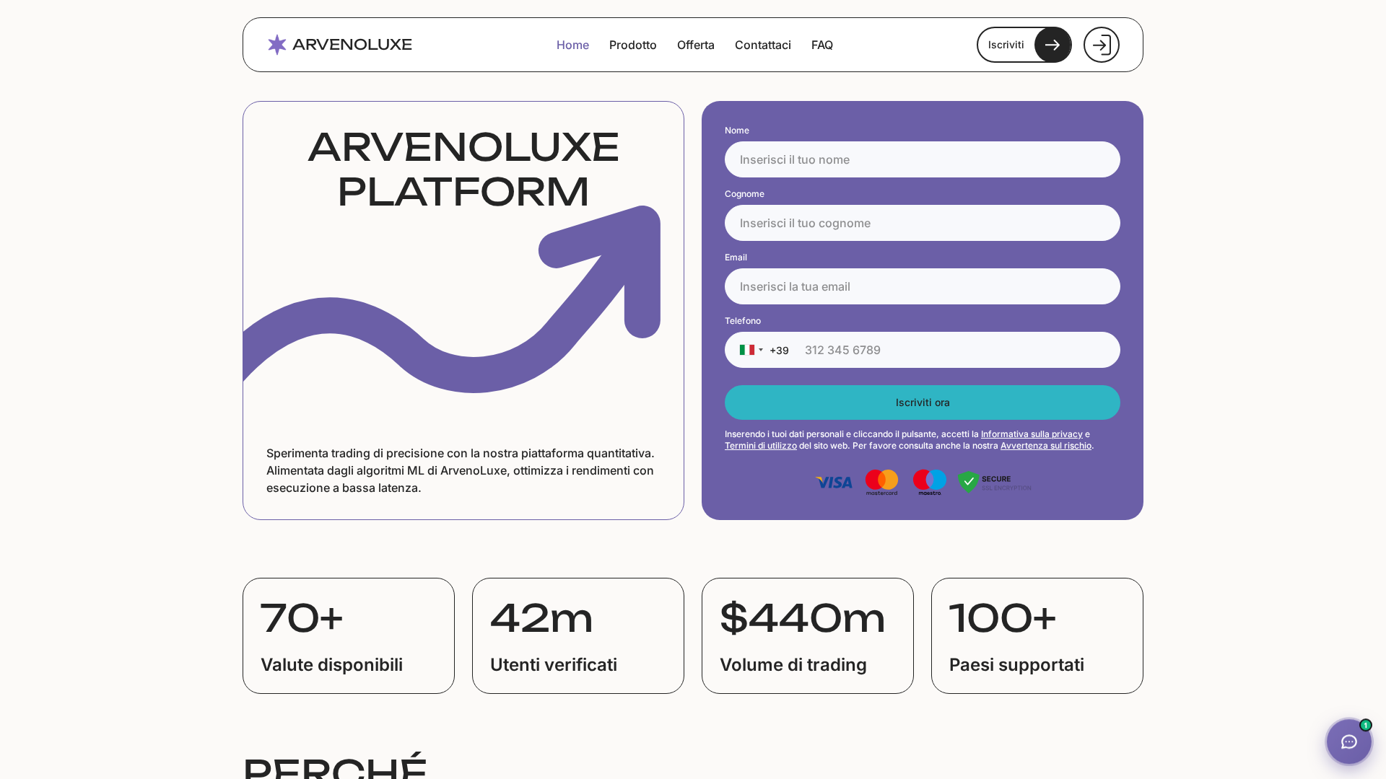Click the 100+ Paesi supportati card
The height and width of the screenshot is (779, 1386).
[1037, 635]
